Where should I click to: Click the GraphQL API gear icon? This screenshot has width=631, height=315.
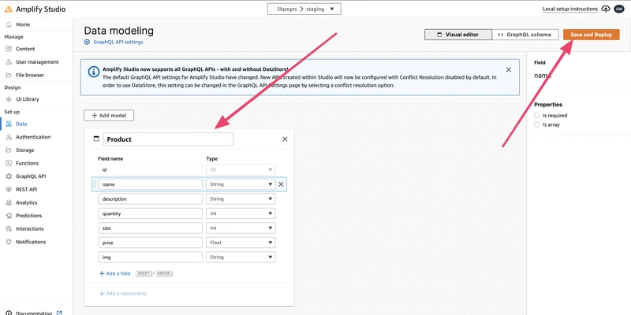(x=9, y=176)
